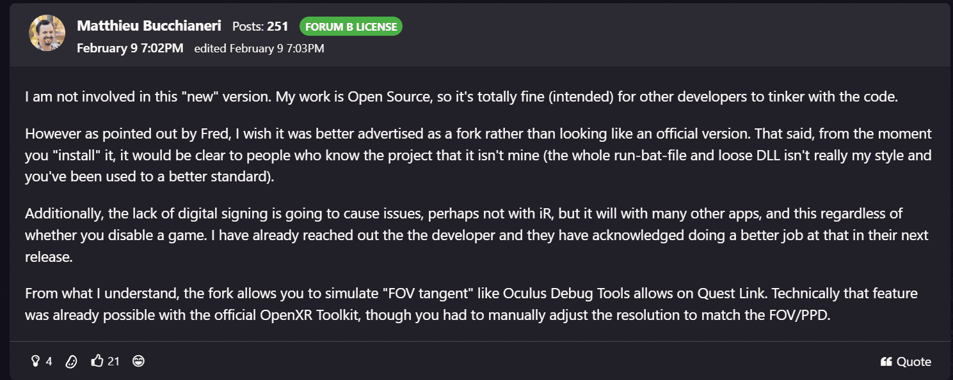Click the paragraph mentioning Oculus Debug Tools
The image size is (953, 380).
pos(472,304)
